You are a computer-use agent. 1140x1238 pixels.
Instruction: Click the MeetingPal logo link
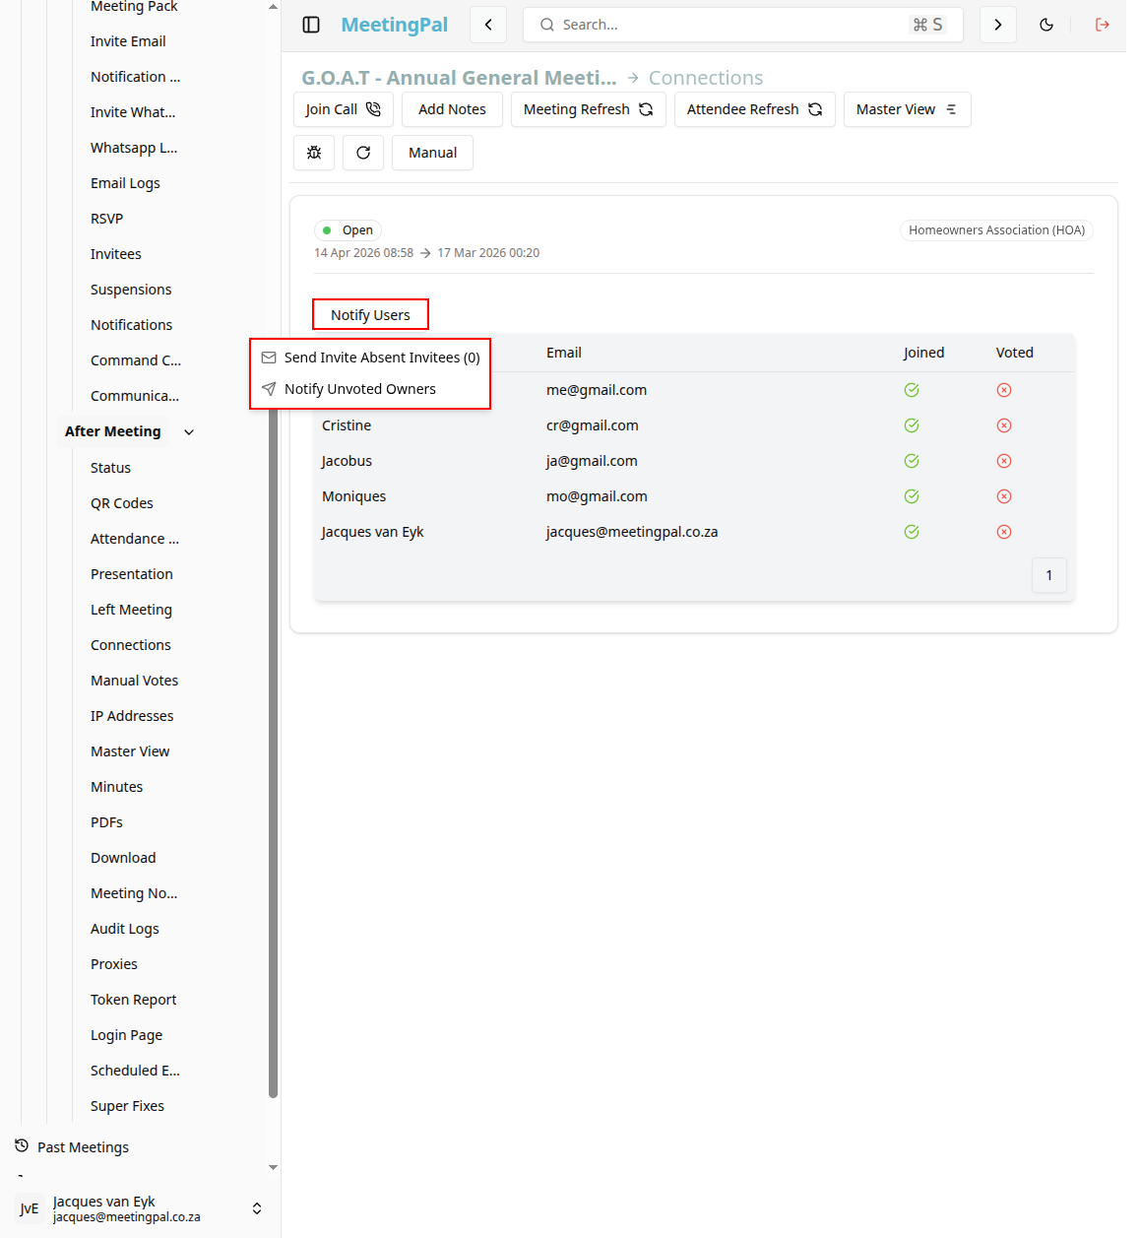pyautogui.click(x=394, y=25)
